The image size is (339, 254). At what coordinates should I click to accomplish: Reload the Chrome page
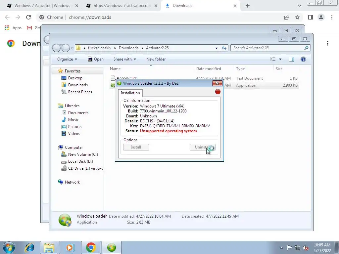[x=28, y=17]
